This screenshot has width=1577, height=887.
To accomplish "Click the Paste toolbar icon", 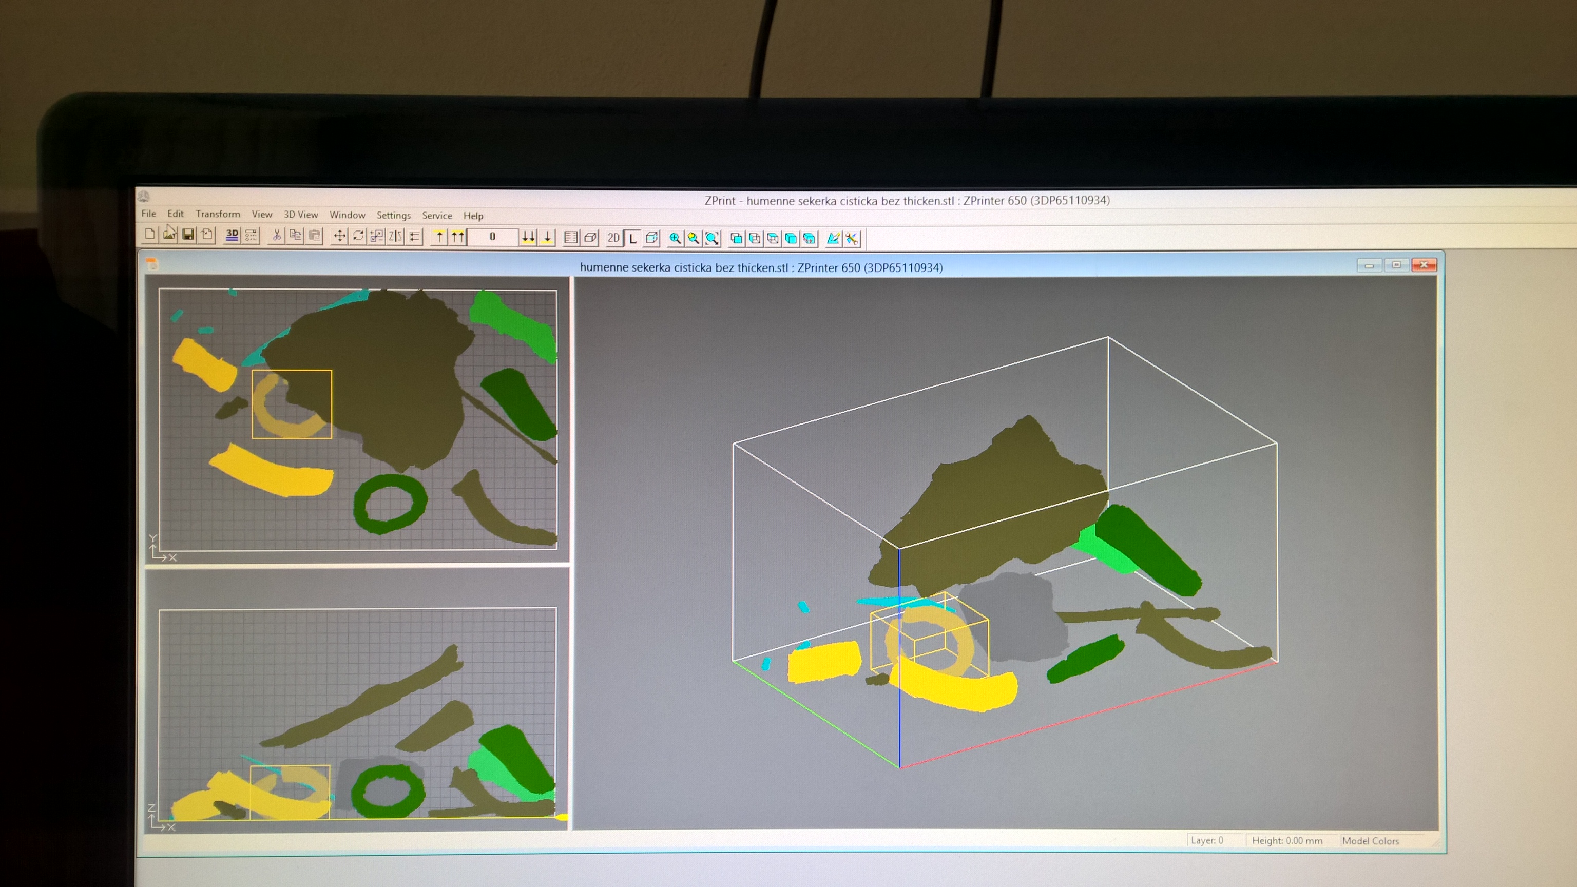I will (x=314, y=236).
